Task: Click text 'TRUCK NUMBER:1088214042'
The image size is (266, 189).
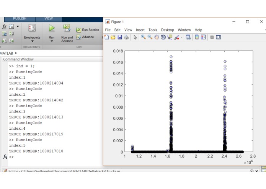Action: point(36,100)
